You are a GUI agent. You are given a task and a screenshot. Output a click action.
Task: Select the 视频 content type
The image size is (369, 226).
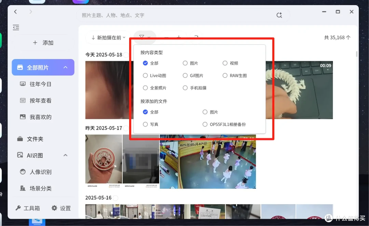tap(225, 63)
